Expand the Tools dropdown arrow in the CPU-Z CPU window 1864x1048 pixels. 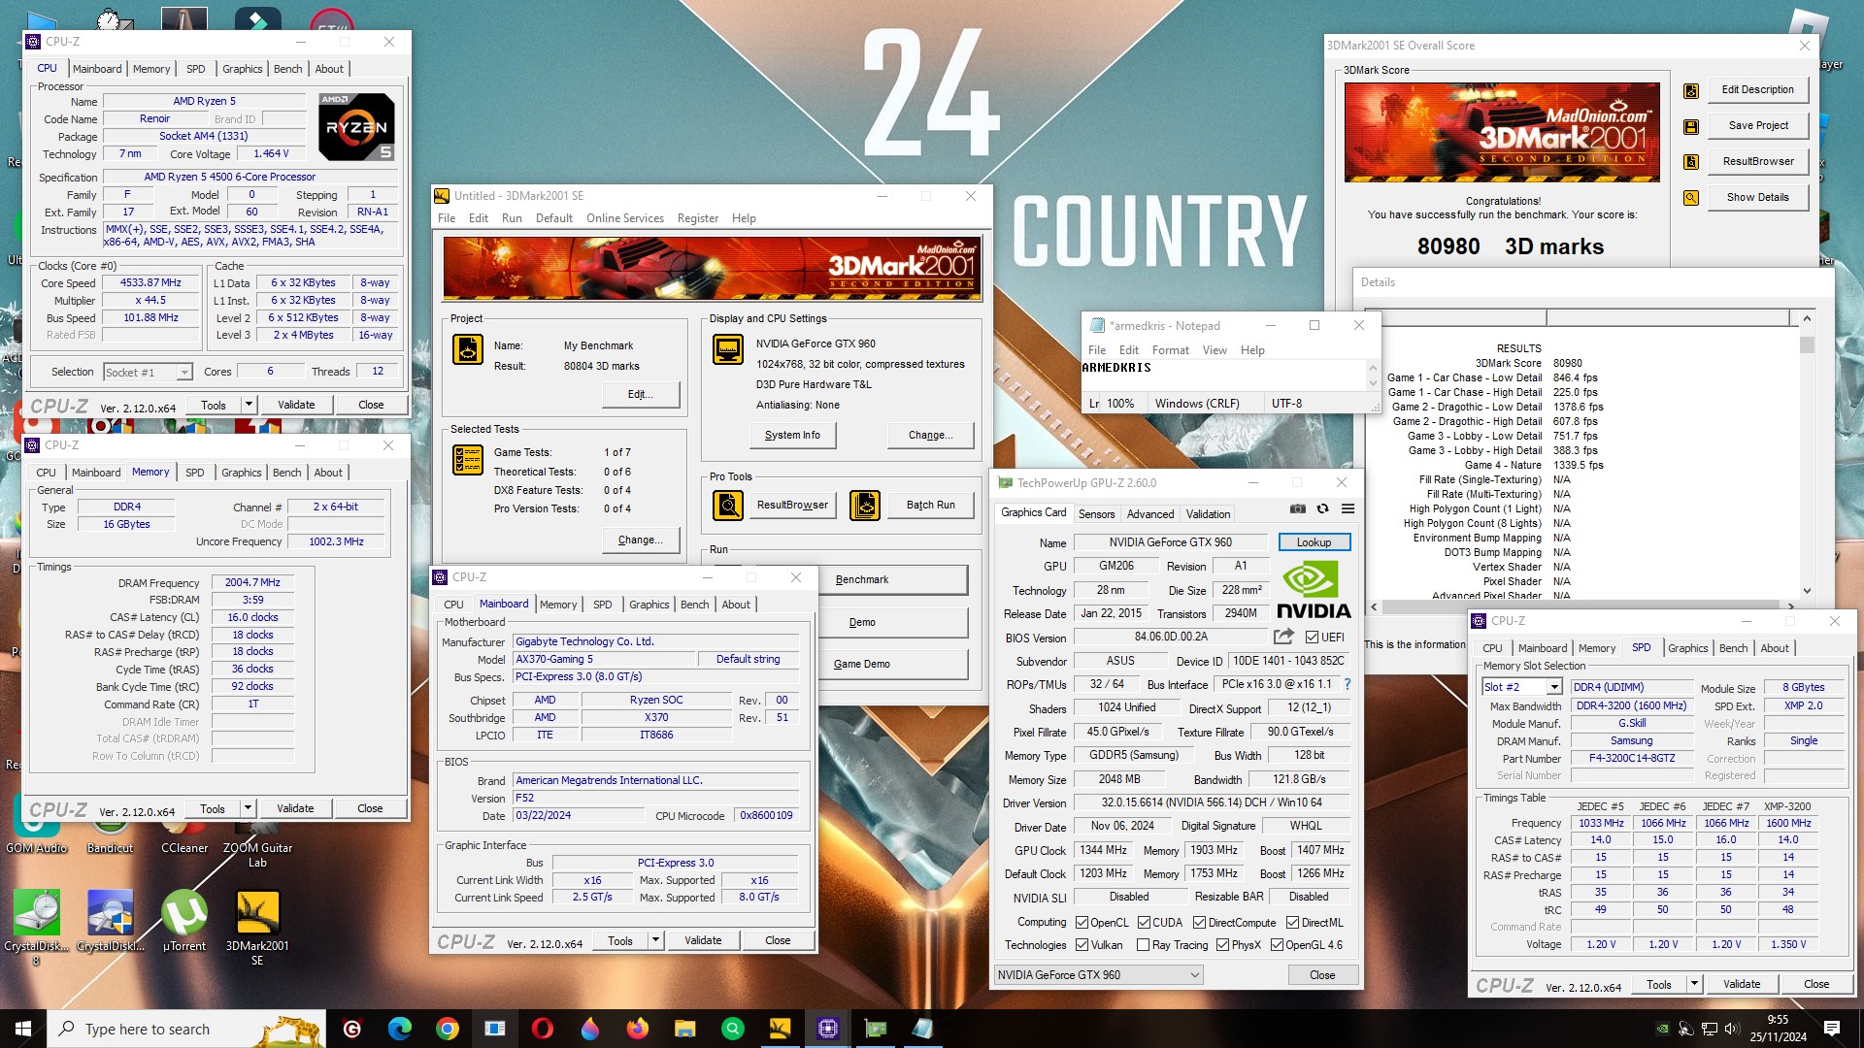tap(249, 405)
